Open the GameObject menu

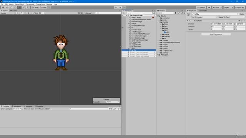point(20,4)
